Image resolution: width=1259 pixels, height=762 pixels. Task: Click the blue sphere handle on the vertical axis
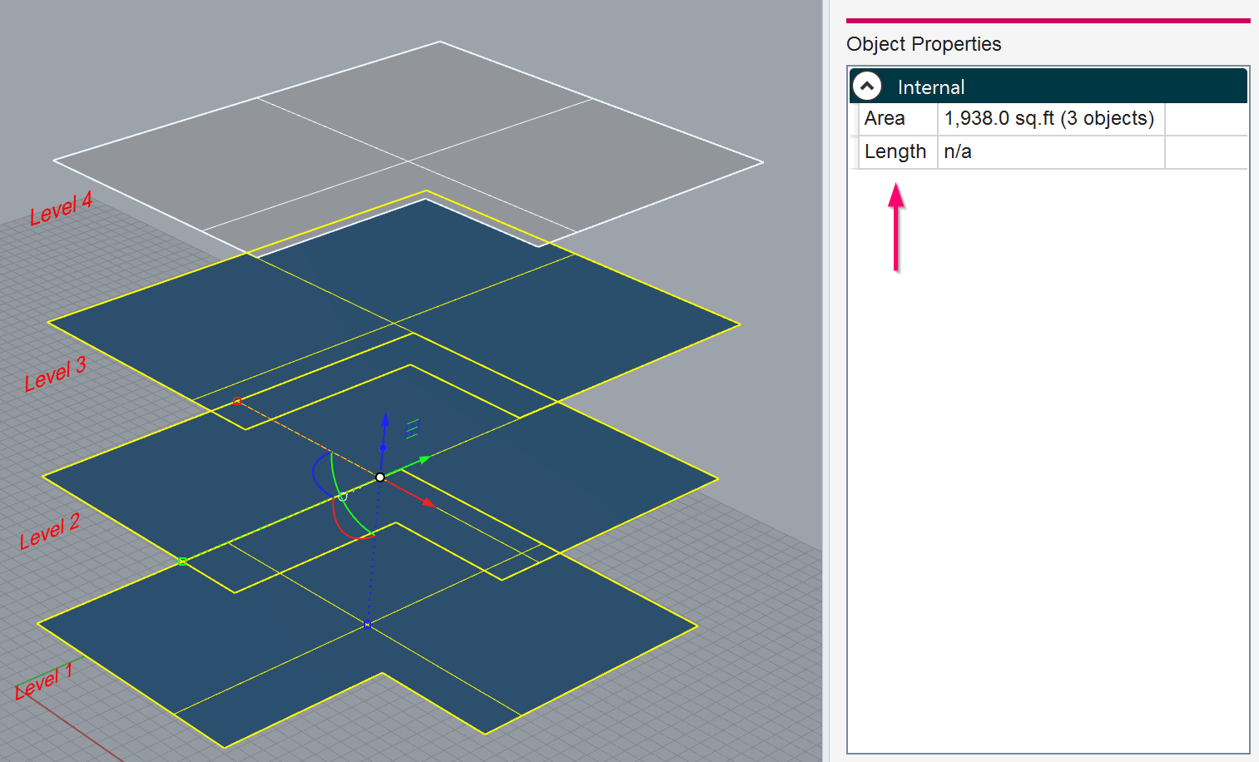tap(383, 447)
